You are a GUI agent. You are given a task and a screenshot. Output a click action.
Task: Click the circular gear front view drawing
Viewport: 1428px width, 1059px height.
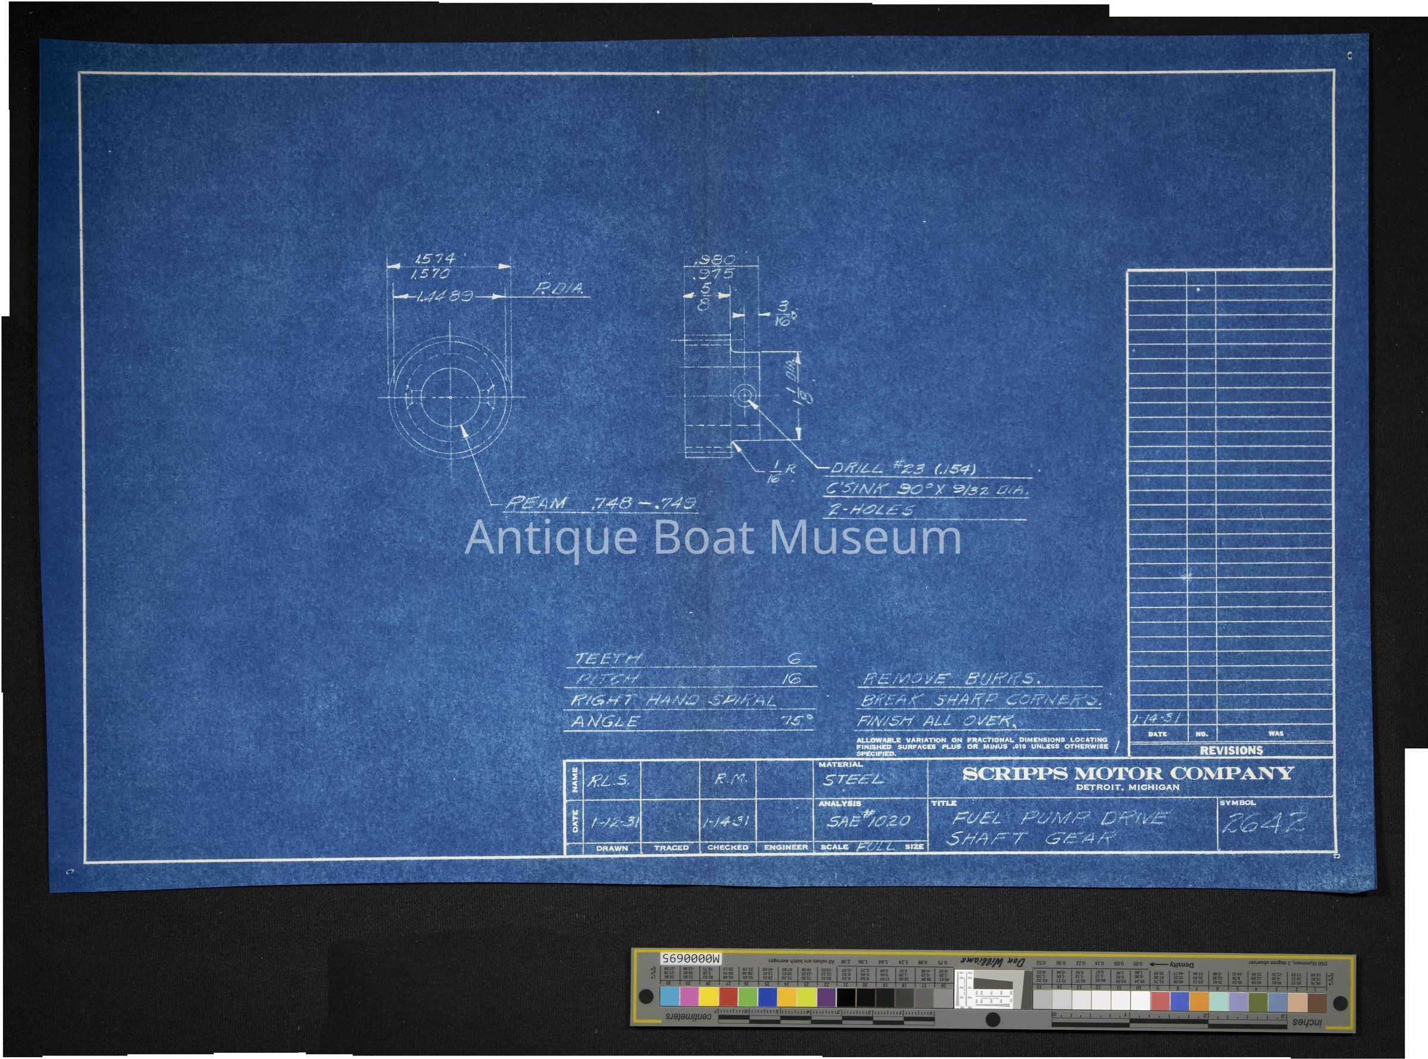(x=451, y=397)
